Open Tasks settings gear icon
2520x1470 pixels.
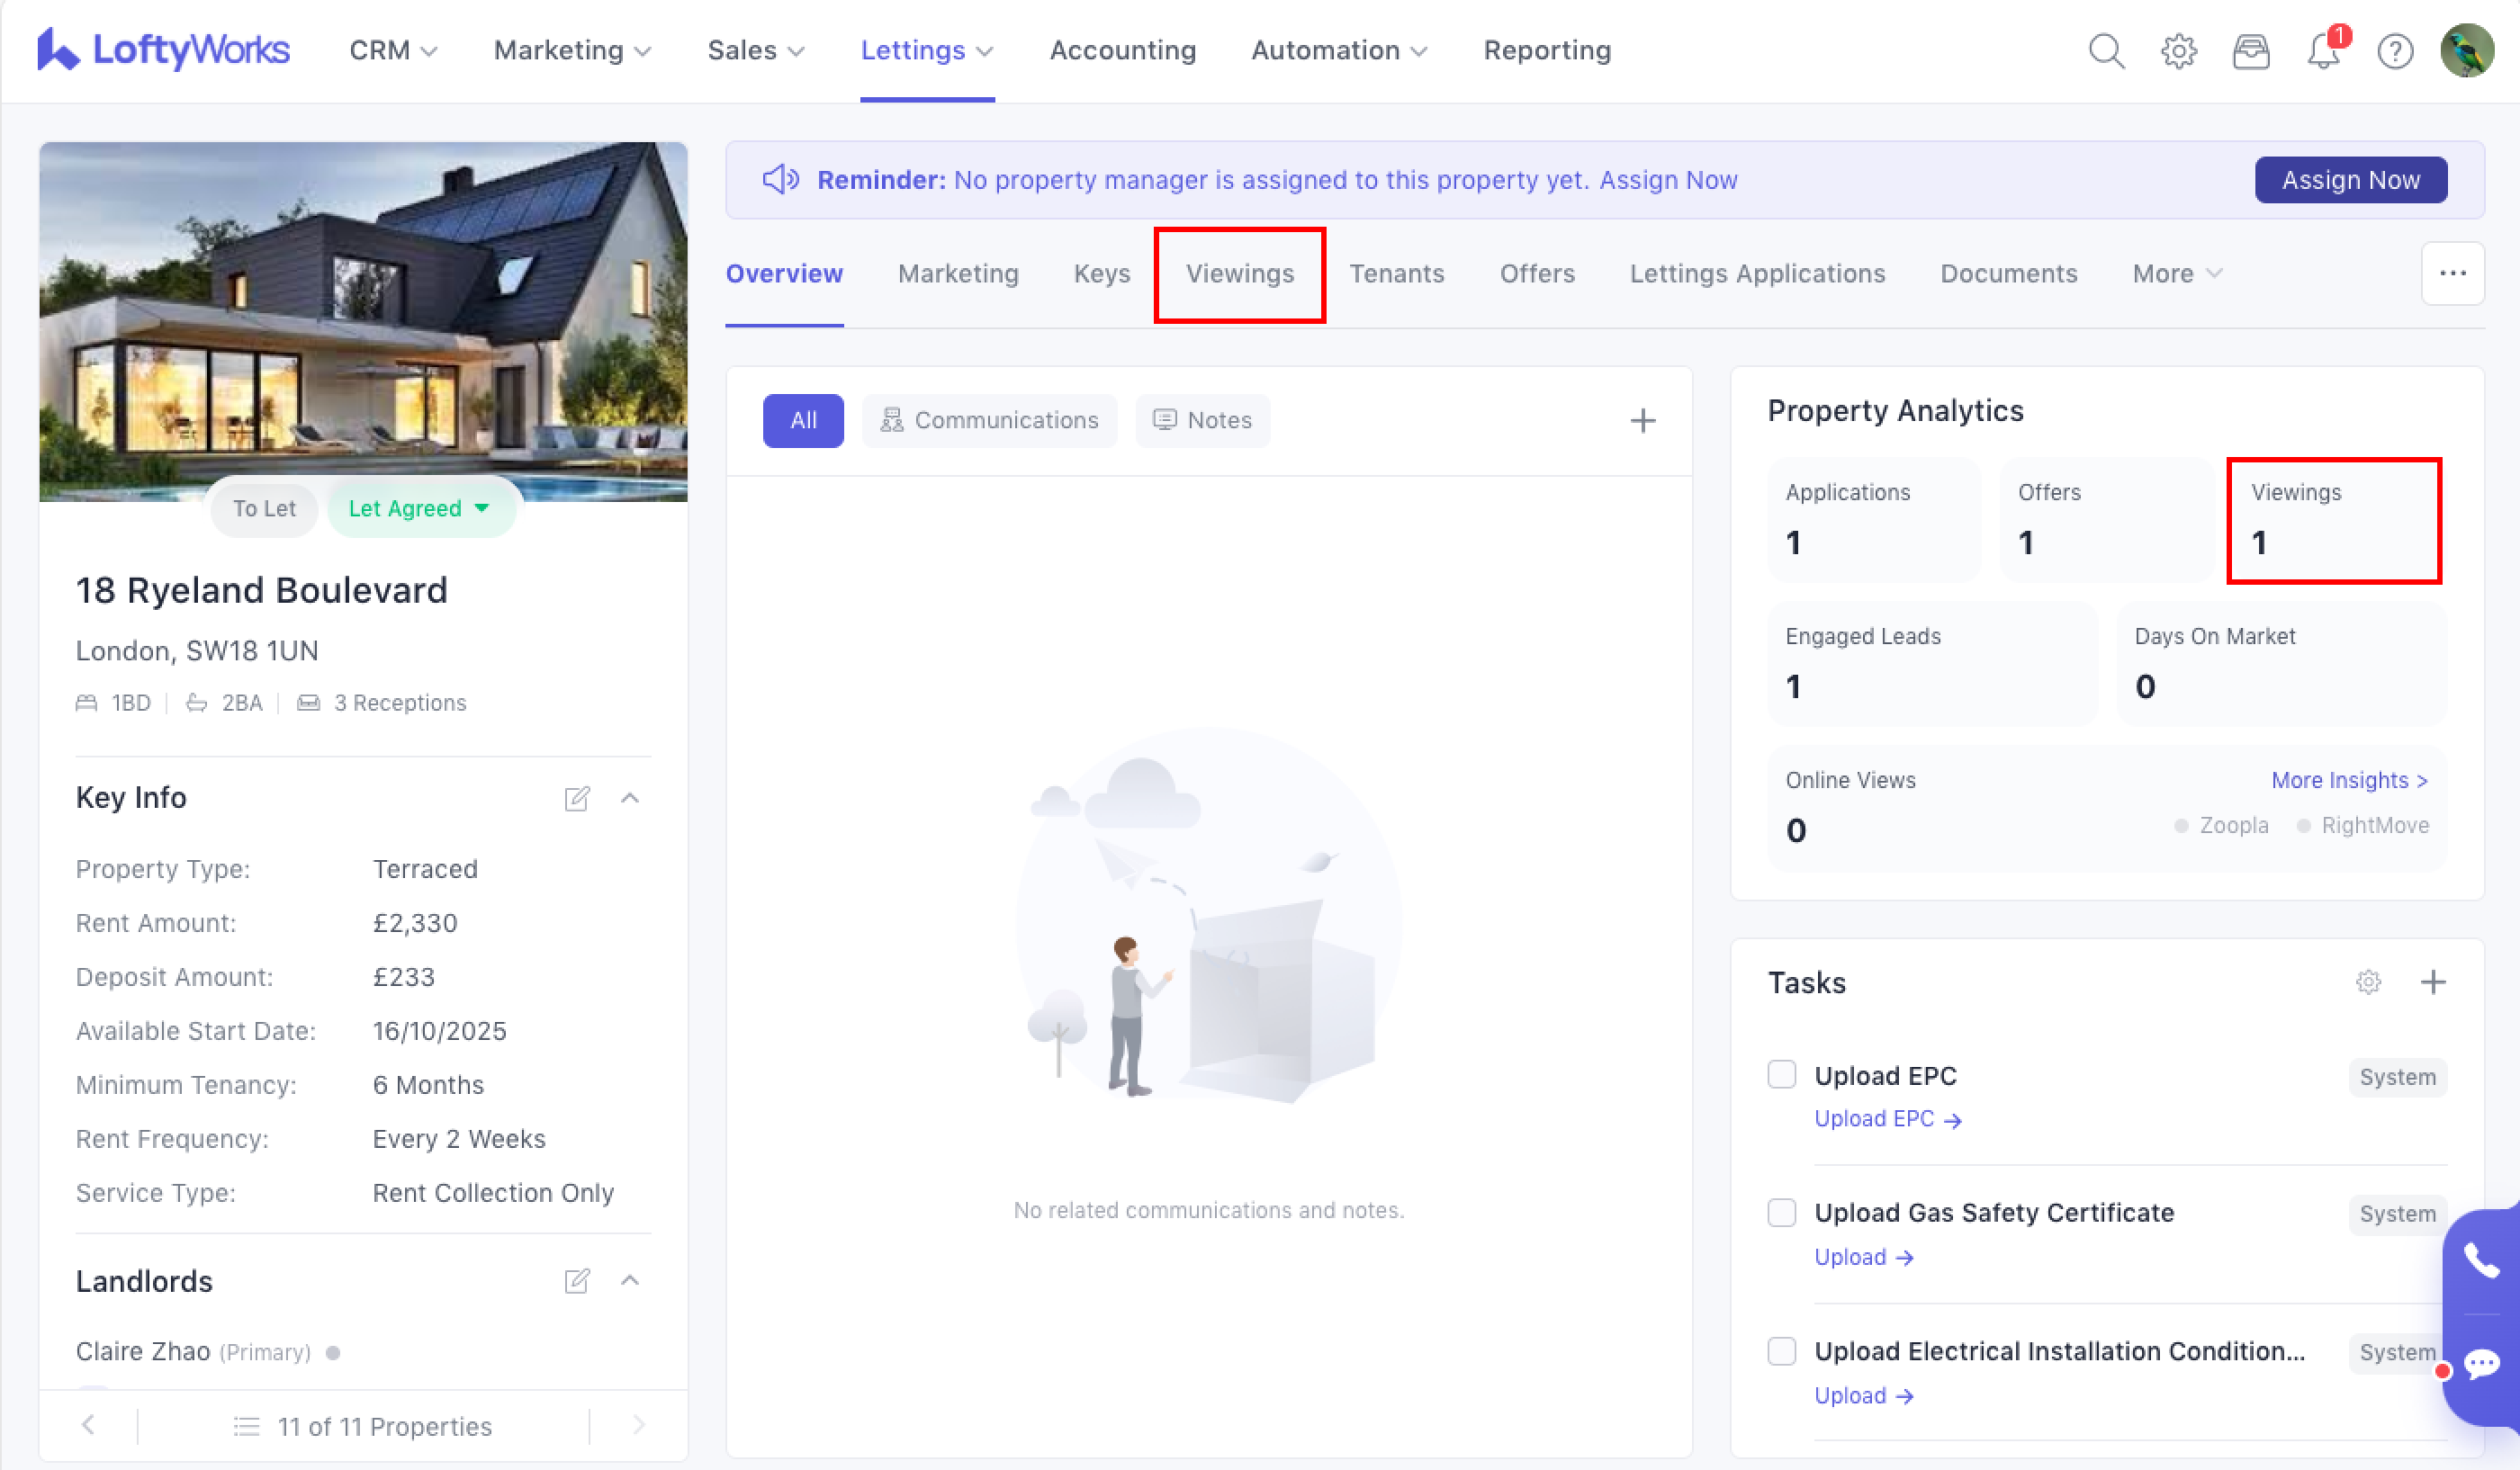point(2368,982)
